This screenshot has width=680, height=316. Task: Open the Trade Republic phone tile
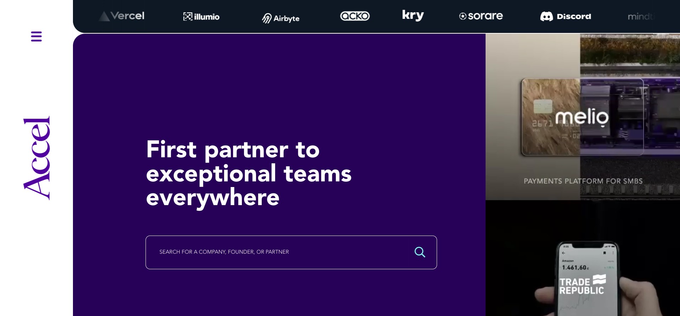583,258
